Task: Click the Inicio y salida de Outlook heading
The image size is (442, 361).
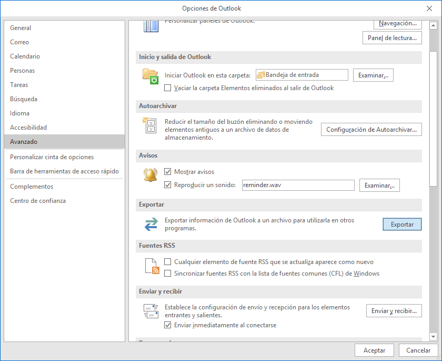Action: [175, 57]
